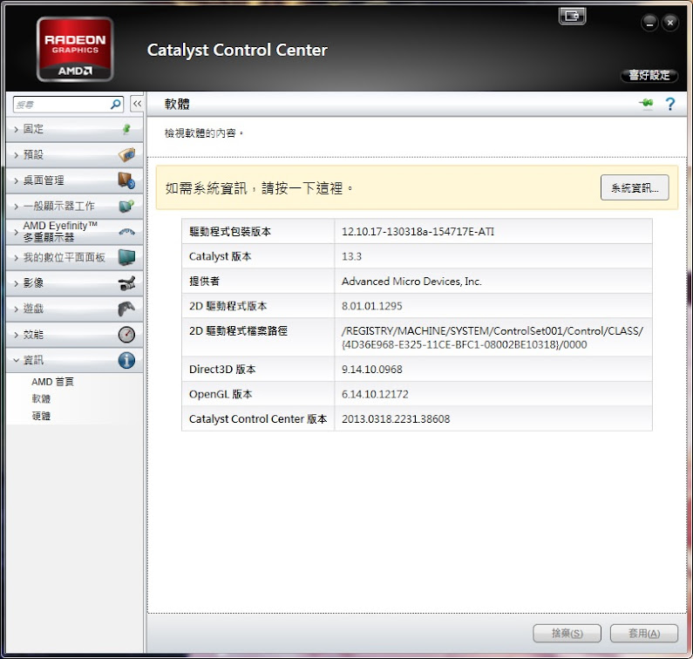Viewport: 693px width, 659px height.
Task: Select Control Center version 2013.0318.2231.38608
Action: click(x=396, y=418)
